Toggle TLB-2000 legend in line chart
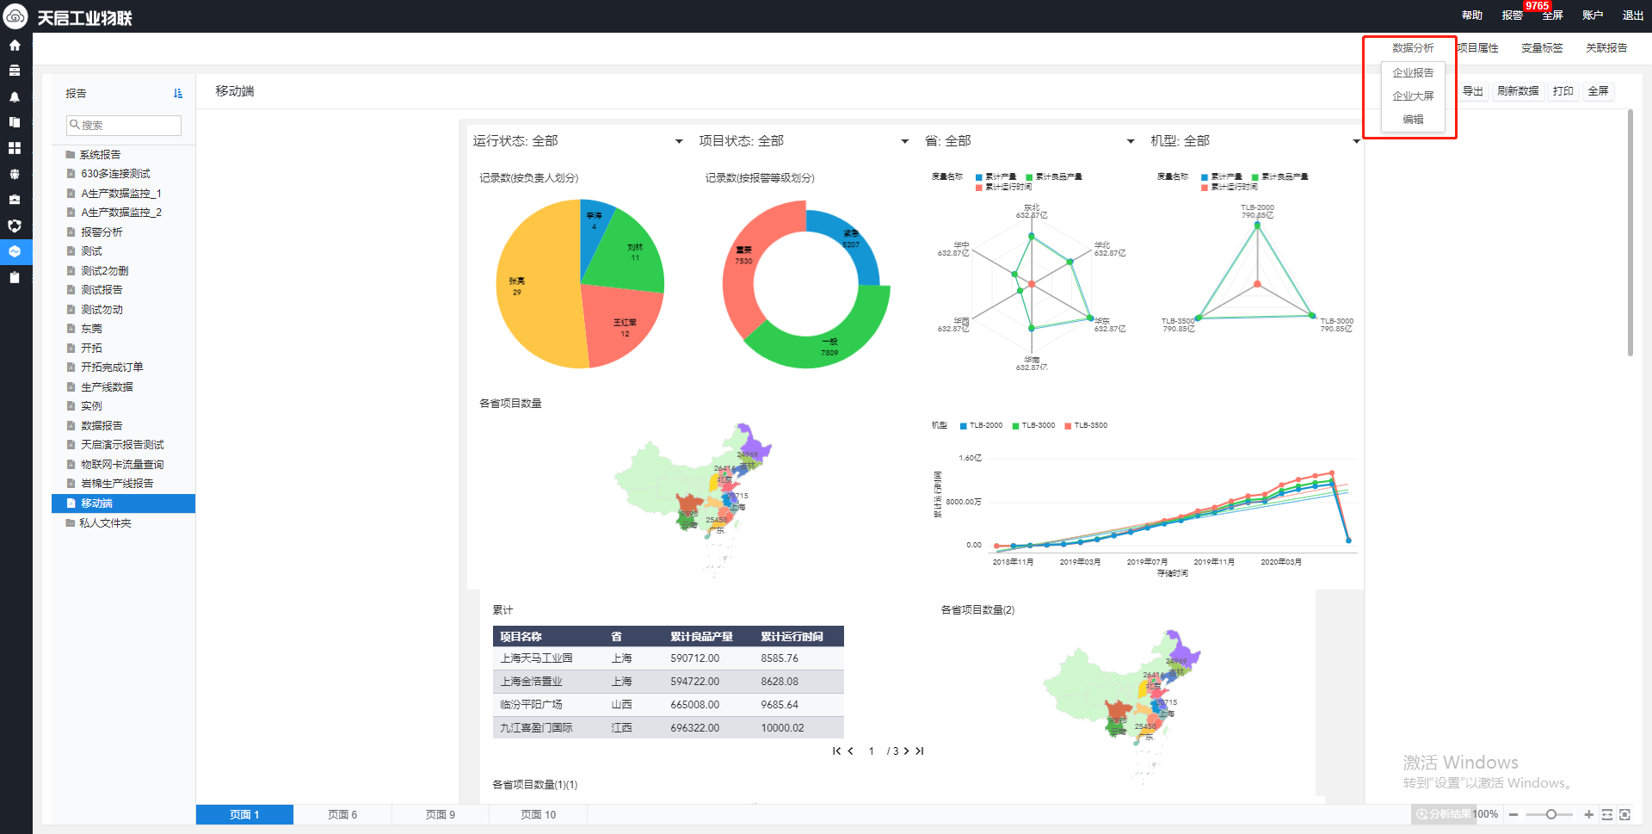This screenshot has width=1652, height=834. (x=981, y=425)
